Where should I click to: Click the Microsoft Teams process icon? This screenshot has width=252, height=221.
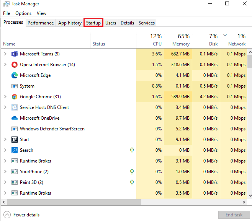pos(15,54)
